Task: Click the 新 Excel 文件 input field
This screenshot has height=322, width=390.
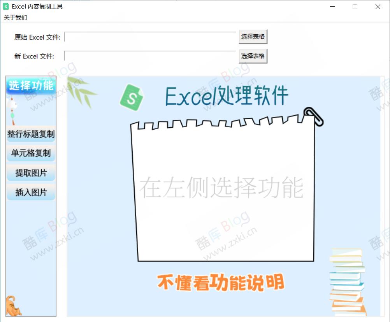Action: tap(150, 56)
